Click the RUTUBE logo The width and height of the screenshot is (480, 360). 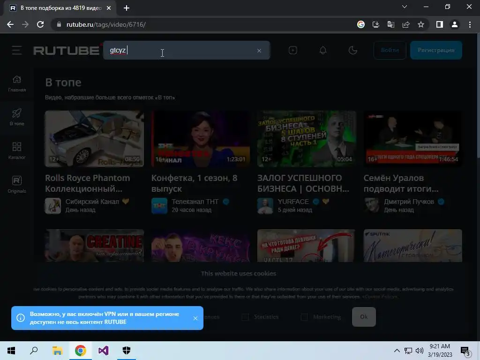67,50
